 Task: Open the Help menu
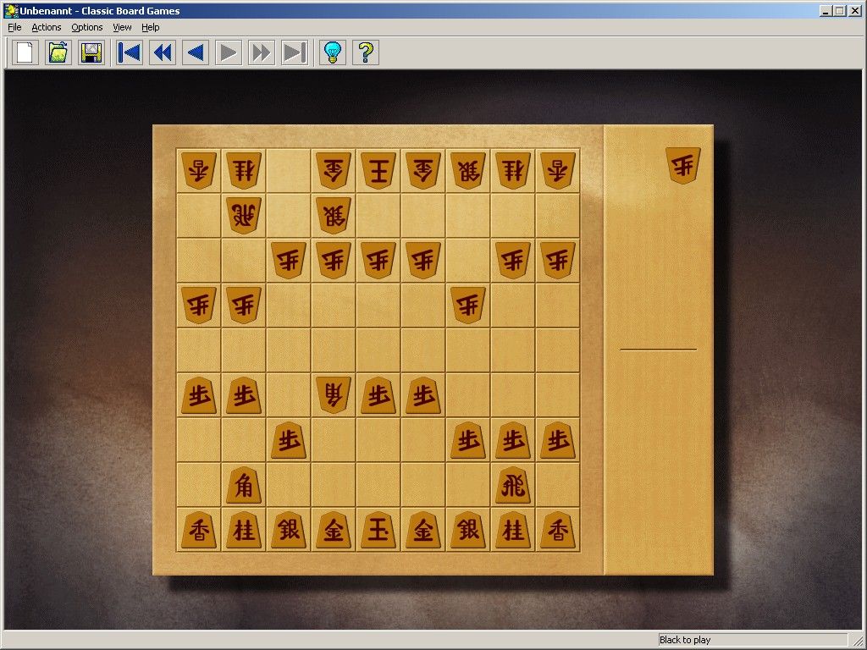(151, 27)
